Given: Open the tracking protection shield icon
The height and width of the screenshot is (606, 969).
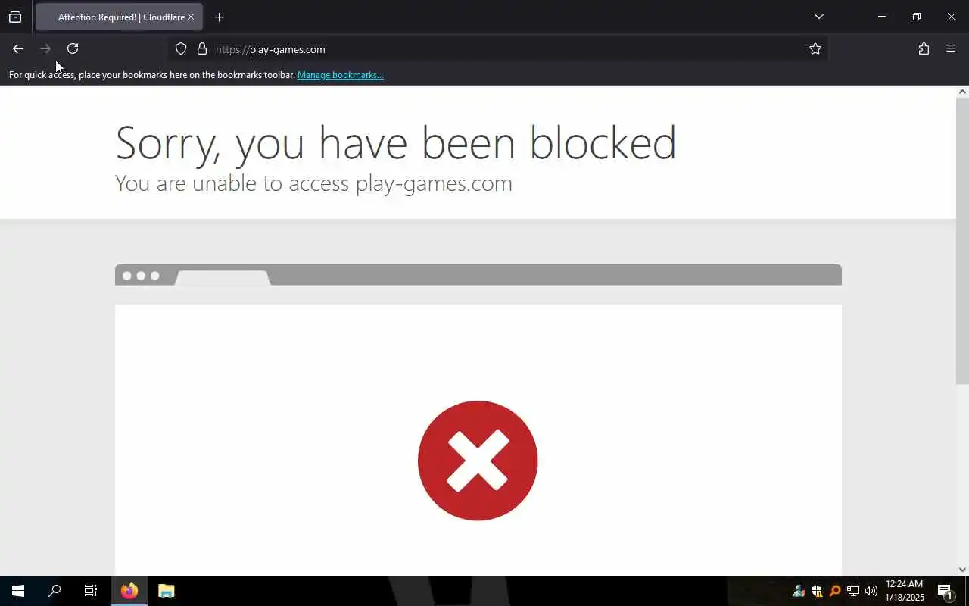Looking at the screenshot, I should 181,48.
